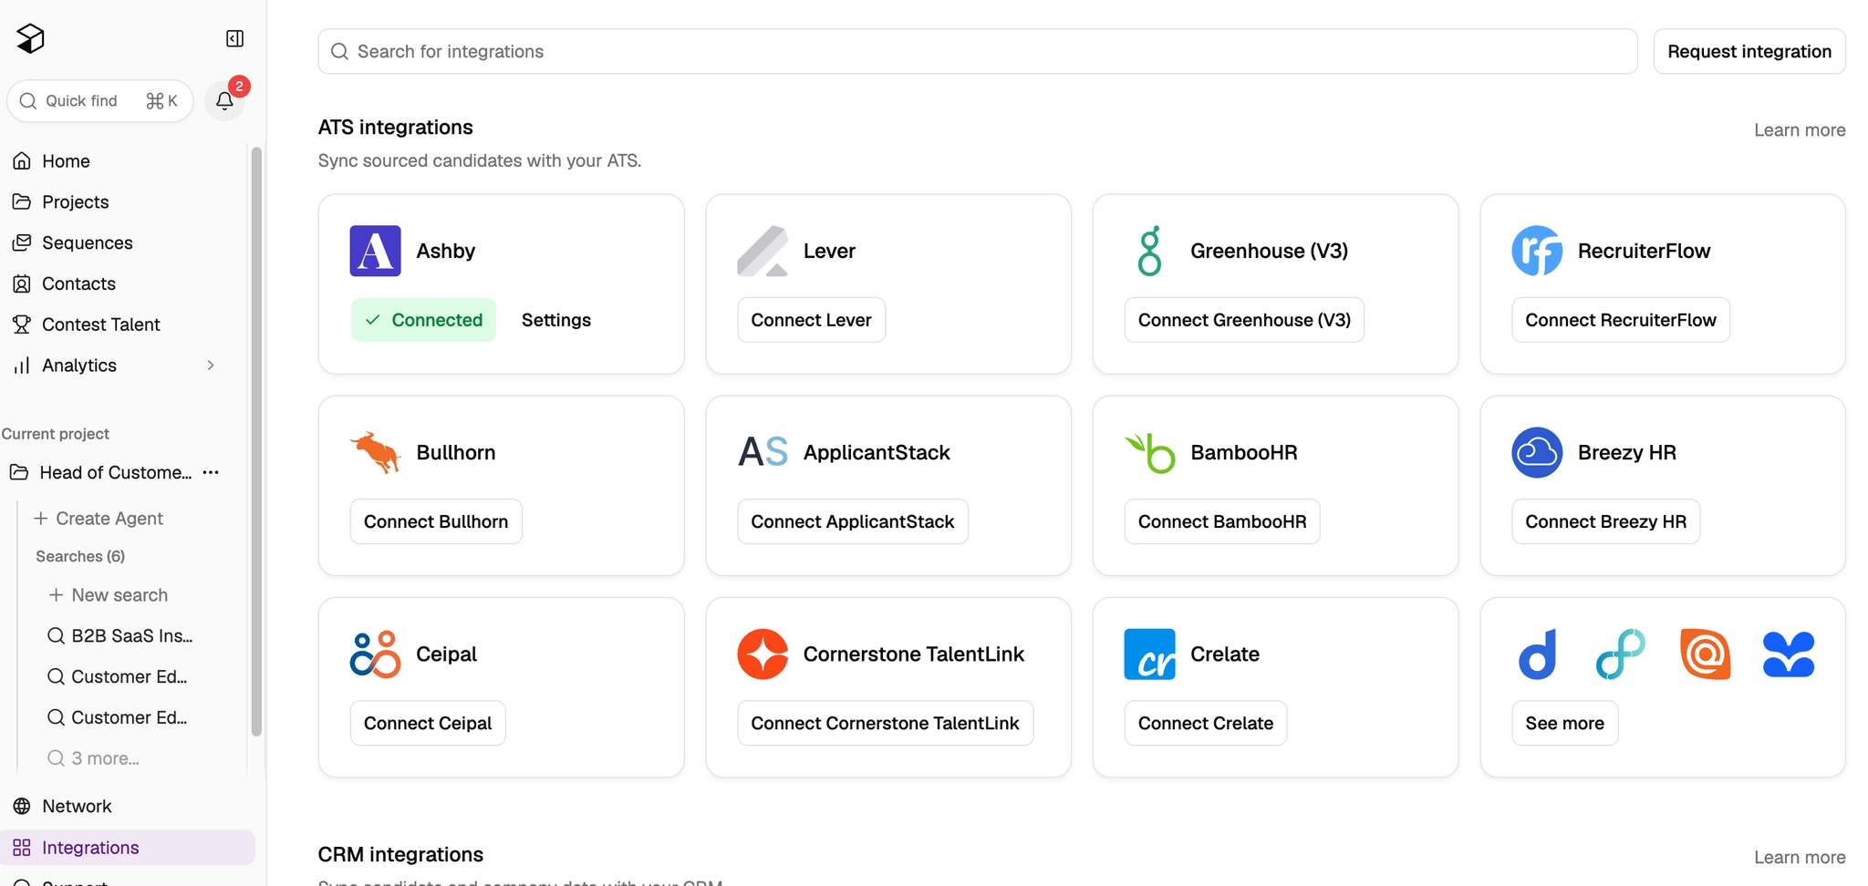Viewport: 1868px width, 886px height.
Task: Click Connect ApplicantStack
Action: 852,521
